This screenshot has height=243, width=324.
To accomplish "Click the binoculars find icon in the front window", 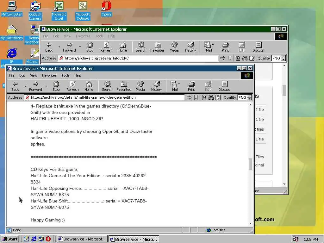I will click(x=211, y=97).
